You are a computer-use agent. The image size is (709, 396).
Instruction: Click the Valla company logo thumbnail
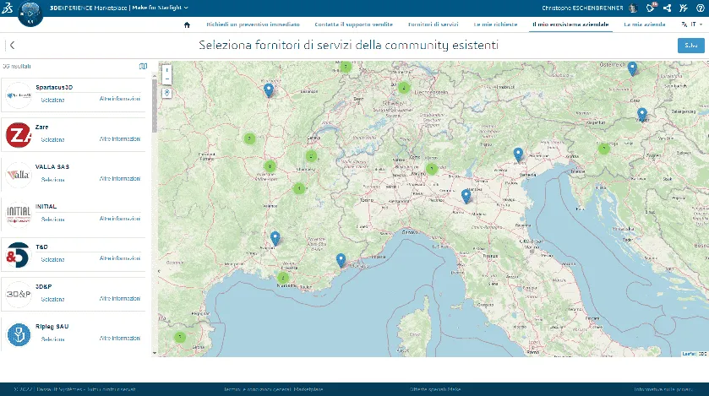click(18, 175)
